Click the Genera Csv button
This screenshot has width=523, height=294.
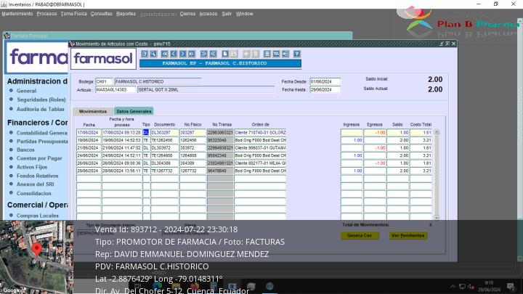point(360,235)
